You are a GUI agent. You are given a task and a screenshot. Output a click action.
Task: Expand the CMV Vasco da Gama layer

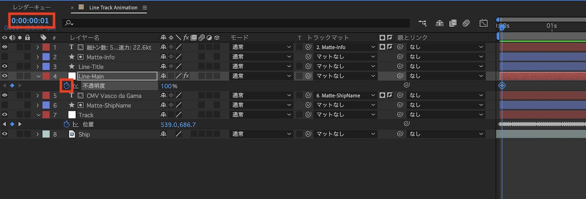tap(38, 96)
